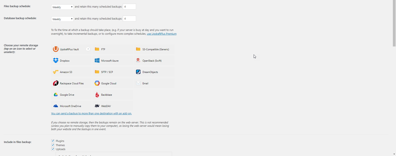Select the WebDAV icon

click(97, 106)
